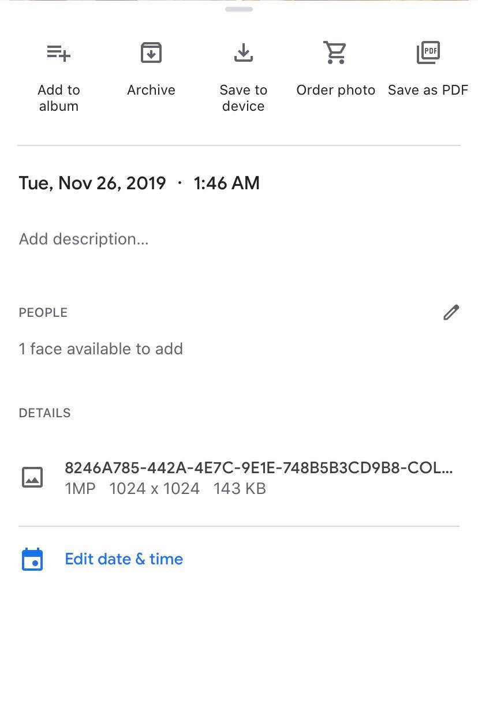This screenshot has height=715, width=478.
Task: Click the Save as PDF icon
Action: point(428,53)
